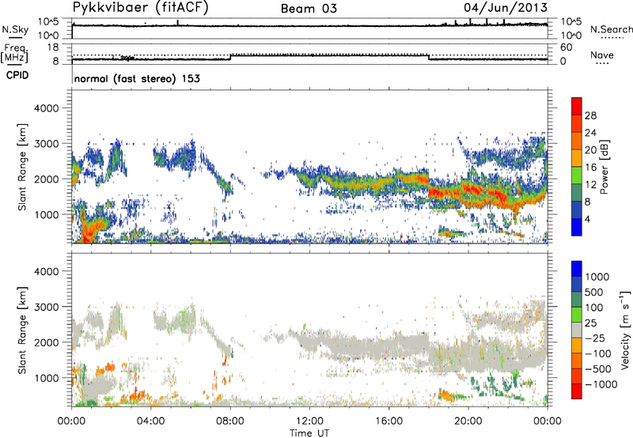Click the '16:00' time tick label
Image resolution: width=633 pixels, height=438 pixels.
[389, 421]
